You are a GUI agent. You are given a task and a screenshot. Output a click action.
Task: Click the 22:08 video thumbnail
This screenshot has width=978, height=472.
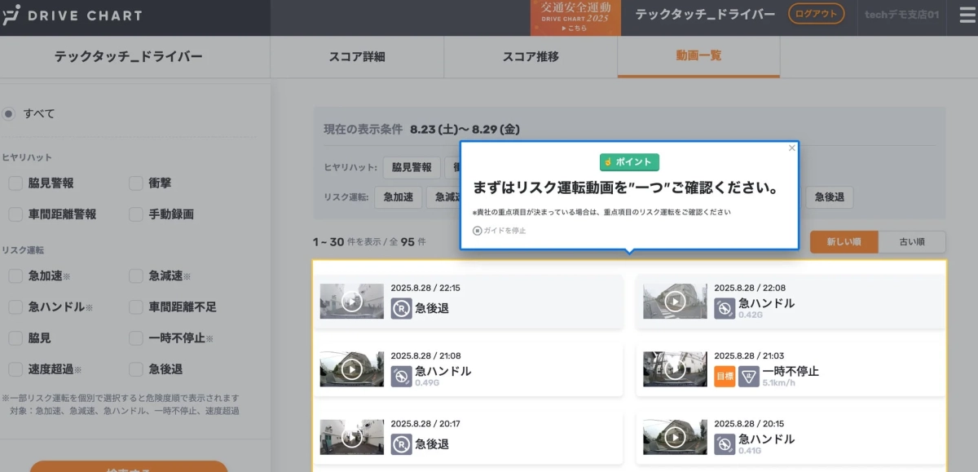tap(675, 301)
